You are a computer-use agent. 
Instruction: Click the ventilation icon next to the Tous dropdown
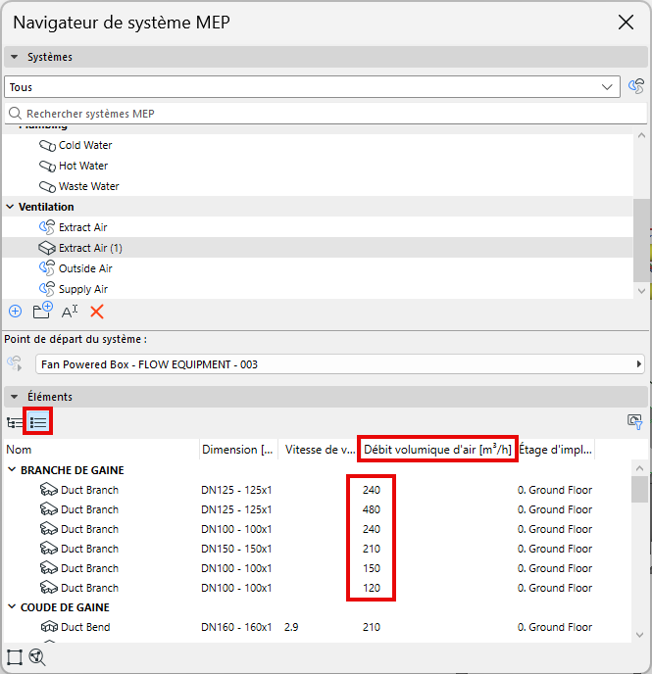636,86
